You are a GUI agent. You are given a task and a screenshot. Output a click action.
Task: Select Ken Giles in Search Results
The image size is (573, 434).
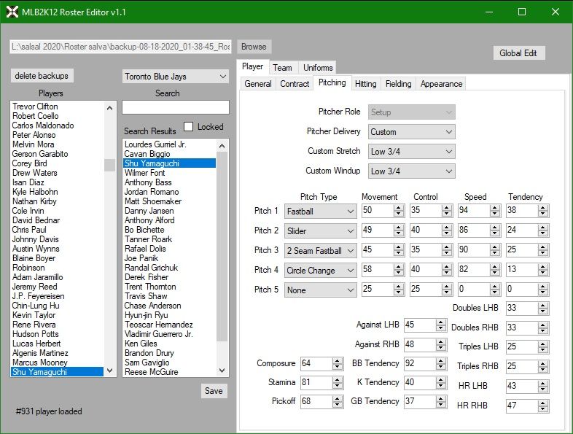141,344
